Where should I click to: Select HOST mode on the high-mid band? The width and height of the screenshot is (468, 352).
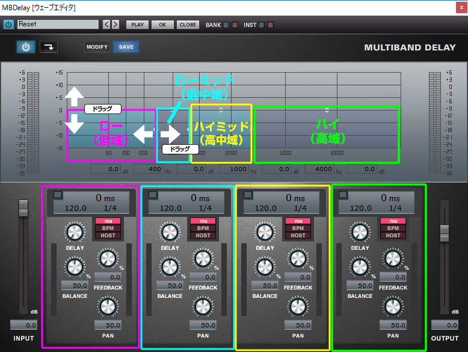pos(298,235)
